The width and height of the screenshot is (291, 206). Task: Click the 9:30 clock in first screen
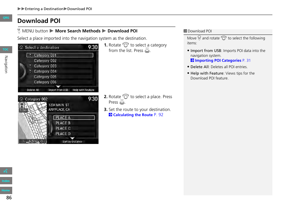(x=93, y=47)
